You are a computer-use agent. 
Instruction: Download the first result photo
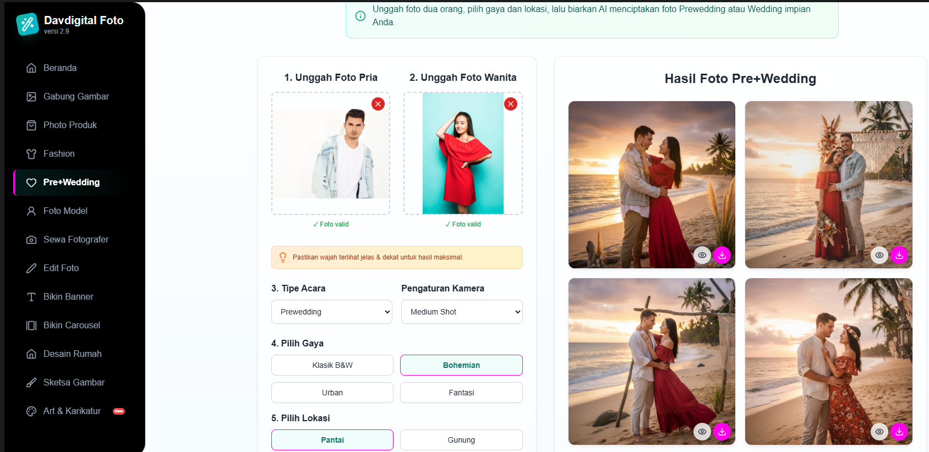(722, 255)
